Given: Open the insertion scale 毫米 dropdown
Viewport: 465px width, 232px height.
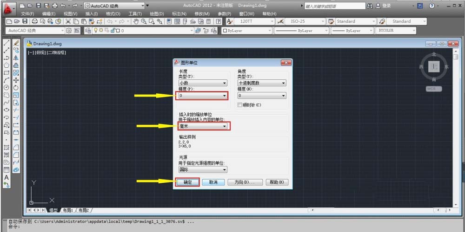Looking at the screenshot, I should tap(203, 126).
